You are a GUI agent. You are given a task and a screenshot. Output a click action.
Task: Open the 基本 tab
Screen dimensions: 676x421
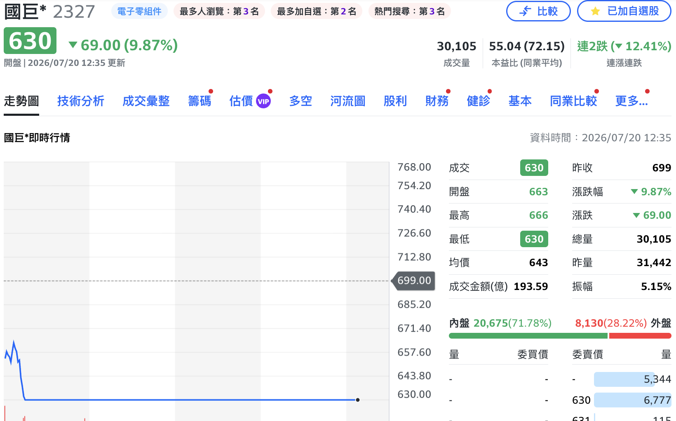[x=520, y=101]
